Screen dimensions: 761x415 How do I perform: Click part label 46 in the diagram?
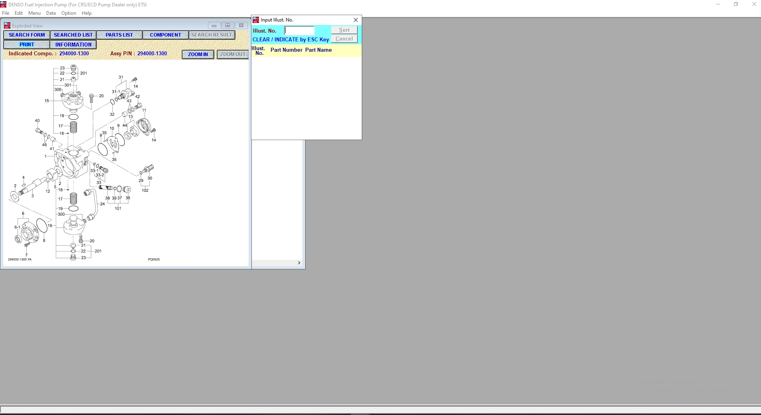click(x=44, y=145)
